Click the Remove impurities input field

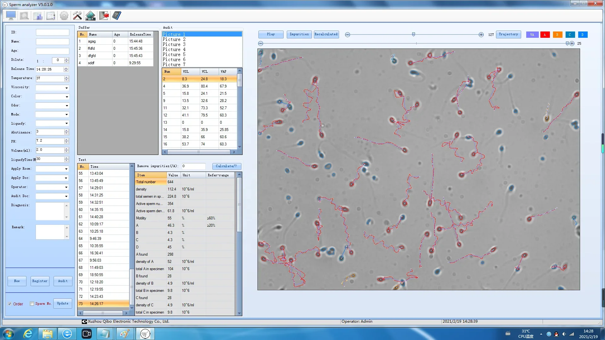coord(193,166)
